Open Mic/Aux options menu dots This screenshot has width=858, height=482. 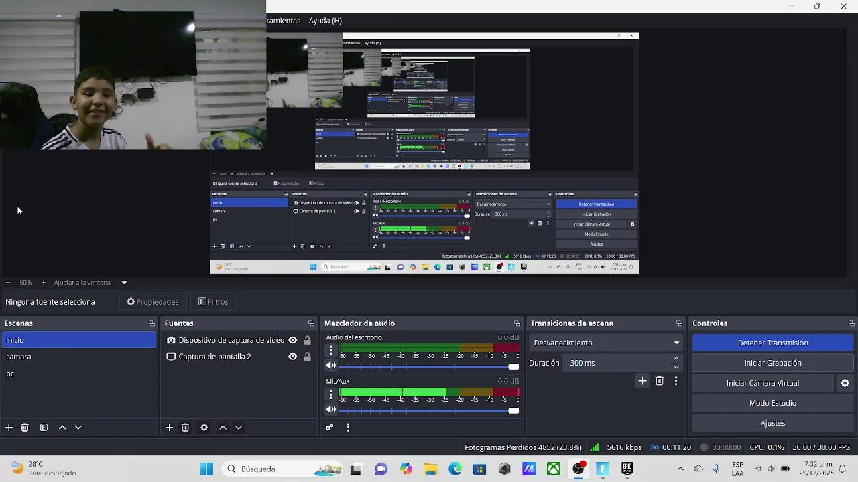point(330,394)
